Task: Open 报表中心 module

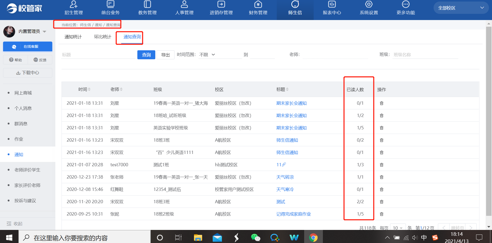Action: coord(332,8)
